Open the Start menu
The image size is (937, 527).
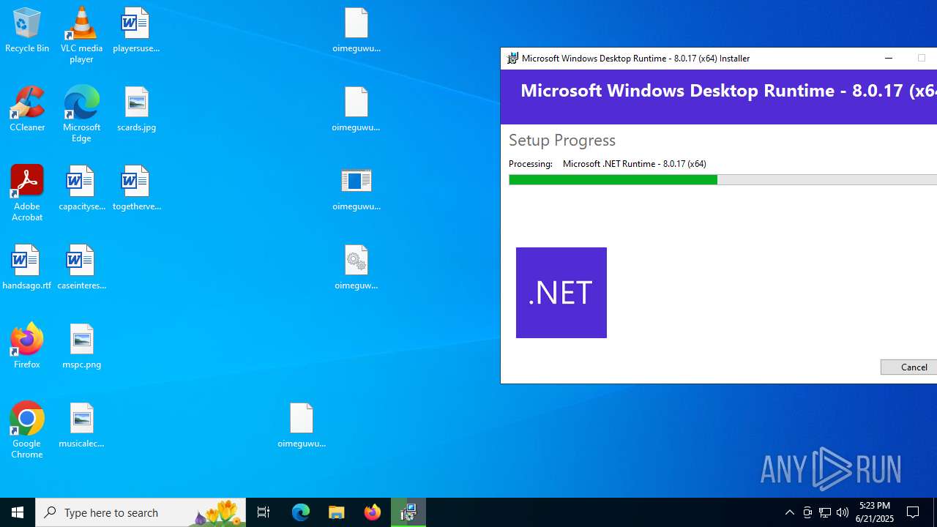pyautogui.click(x=18, y=512)
